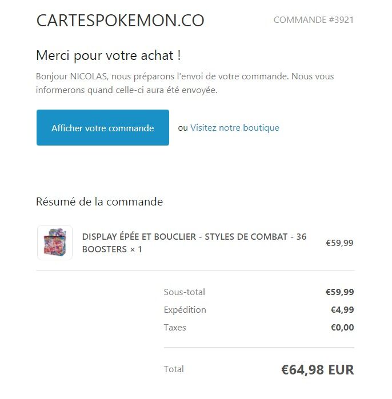The height and width of the screenshot is (399, 392).
Task: Select the COMMANDE #3921 order number
Action: tap(314, 20)
